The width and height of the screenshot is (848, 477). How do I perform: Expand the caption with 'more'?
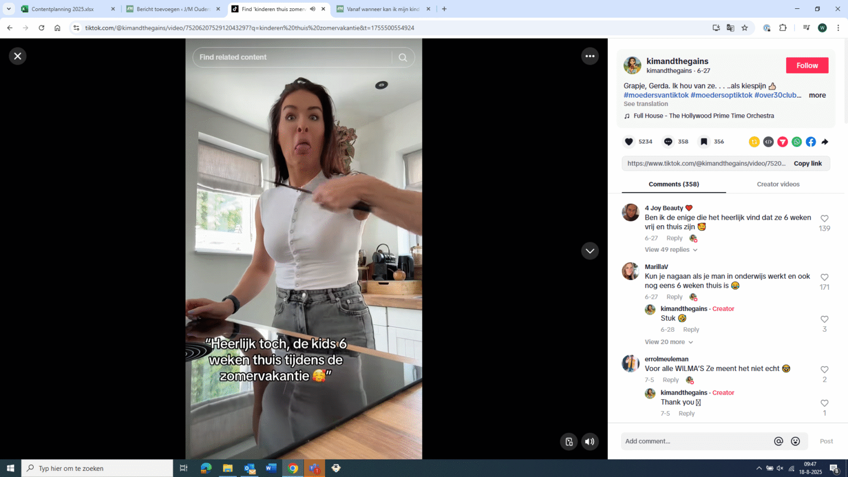[817, 96]
